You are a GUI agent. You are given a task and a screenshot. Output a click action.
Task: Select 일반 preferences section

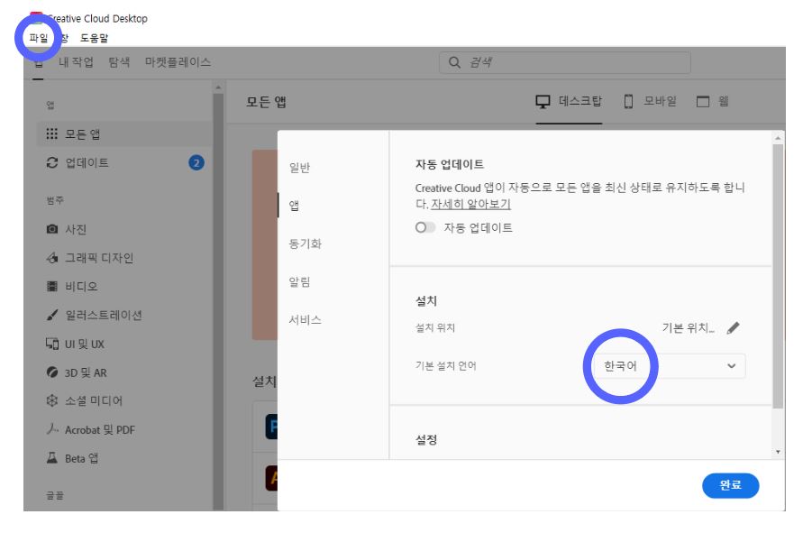pos(299,168)
